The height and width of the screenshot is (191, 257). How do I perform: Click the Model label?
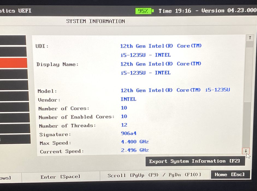47,91
